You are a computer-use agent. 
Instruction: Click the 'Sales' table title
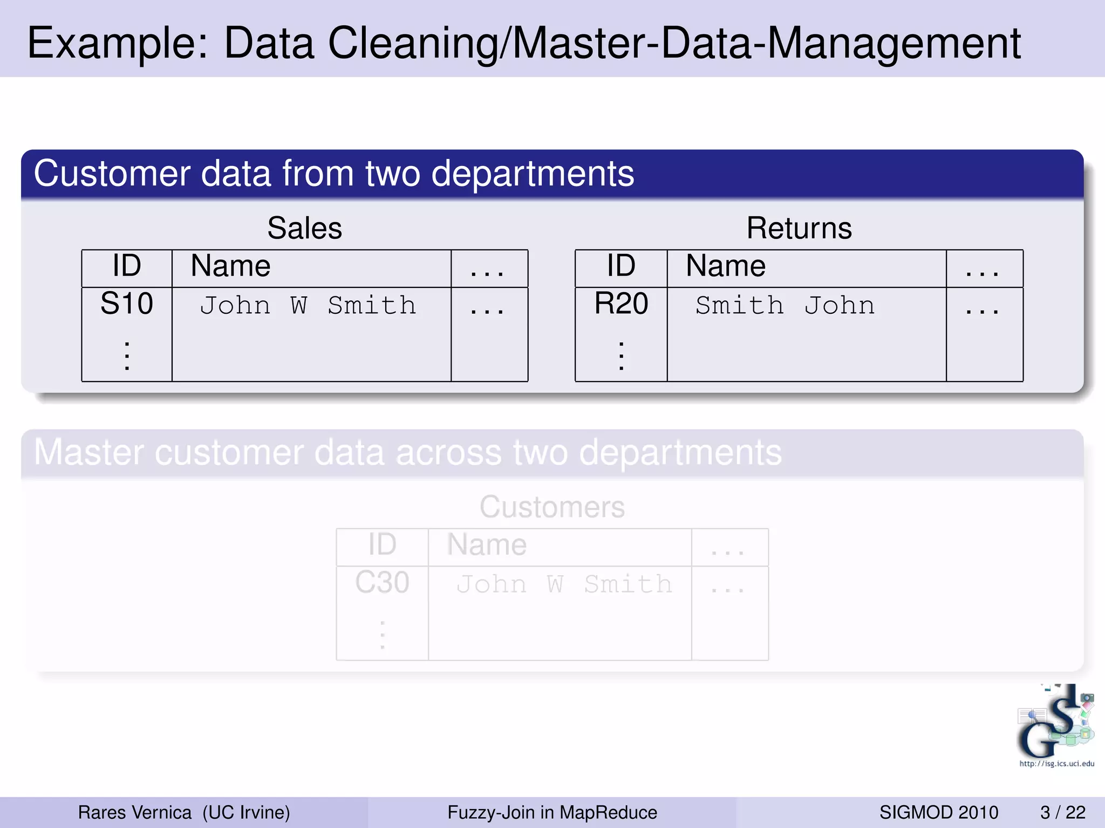pyautogui.click(x=305, y=227)
